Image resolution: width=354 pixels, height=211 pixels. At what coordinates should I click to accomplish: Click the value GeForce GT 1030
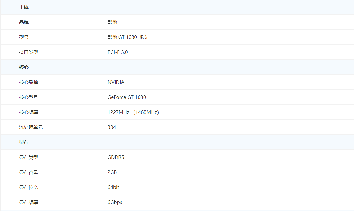coord(127,97)
